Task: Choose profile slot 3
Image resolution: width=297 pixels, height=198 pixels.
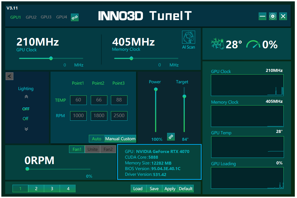Action: (x=52, y=189)
